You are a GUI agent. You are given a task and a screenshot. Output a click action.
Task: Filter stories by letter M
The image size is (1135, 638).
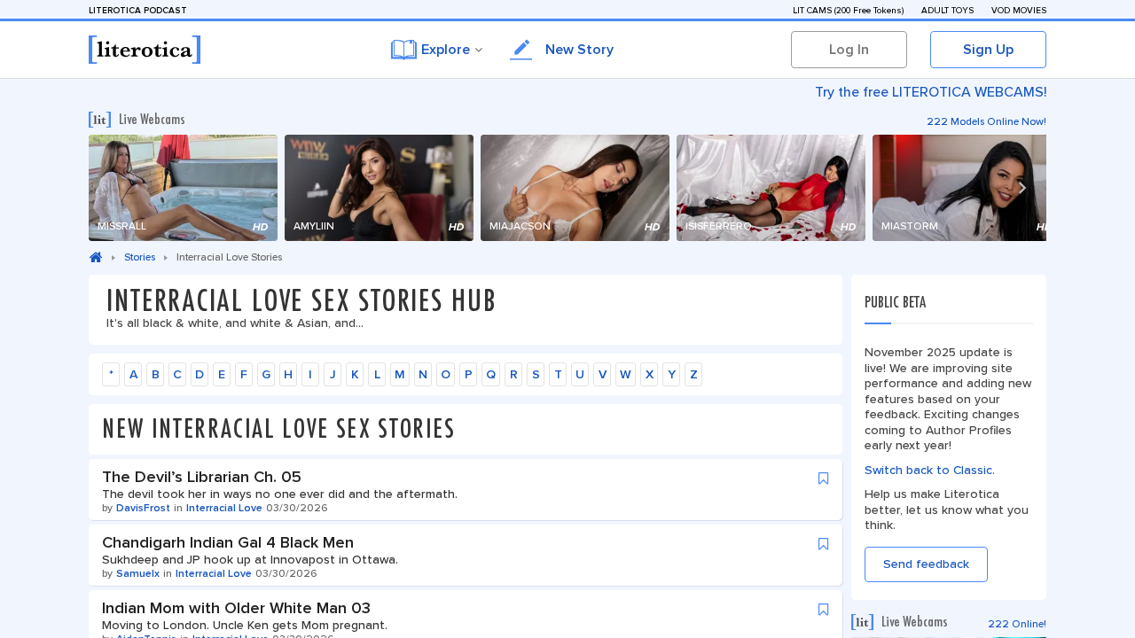point(400,374)
